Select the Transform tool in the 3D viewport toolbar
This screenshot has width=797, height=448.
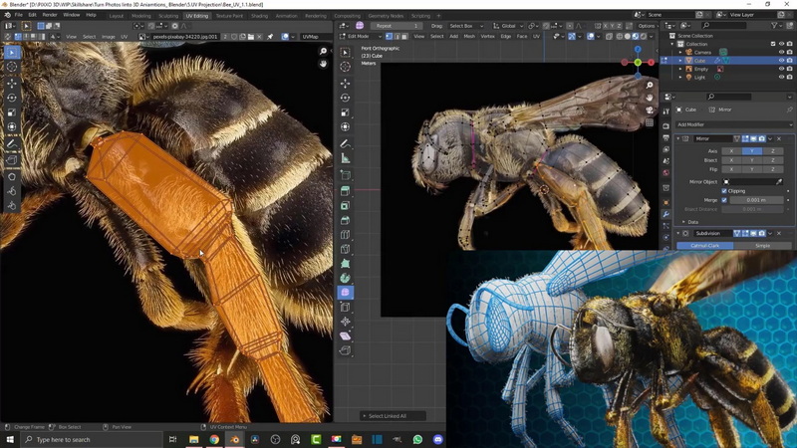(x=345, y=126)
